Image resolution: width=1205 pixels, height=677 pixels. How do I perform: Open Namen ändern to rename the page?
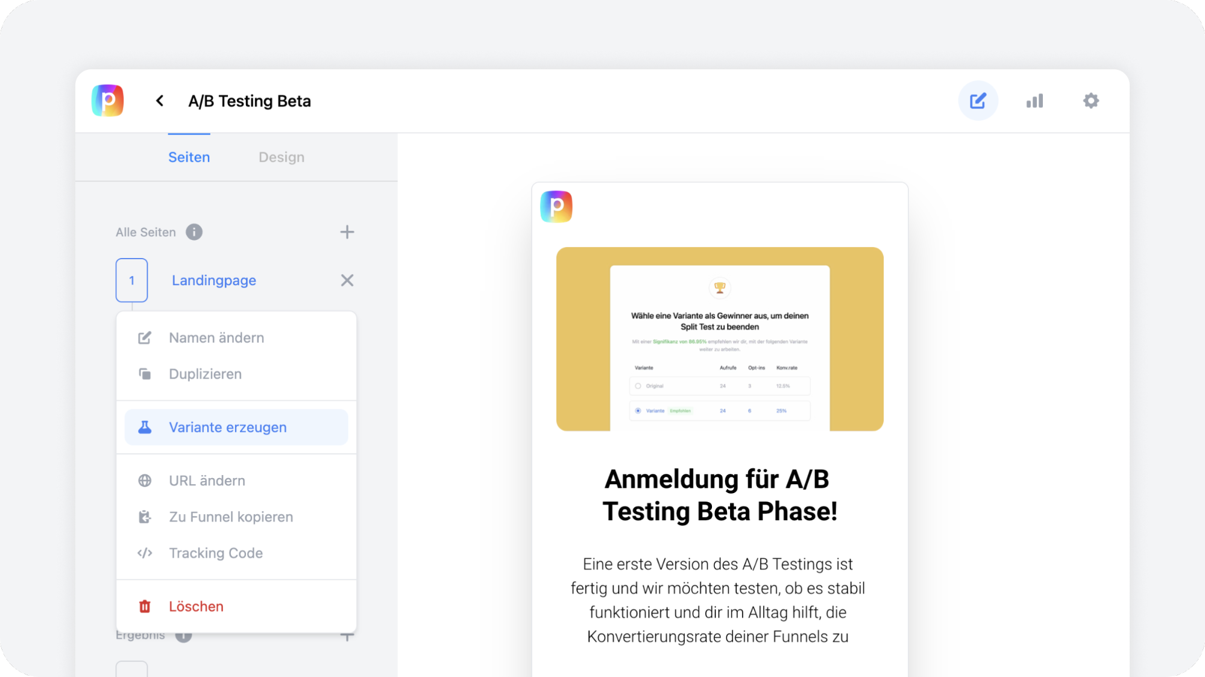tap(216, 338)
